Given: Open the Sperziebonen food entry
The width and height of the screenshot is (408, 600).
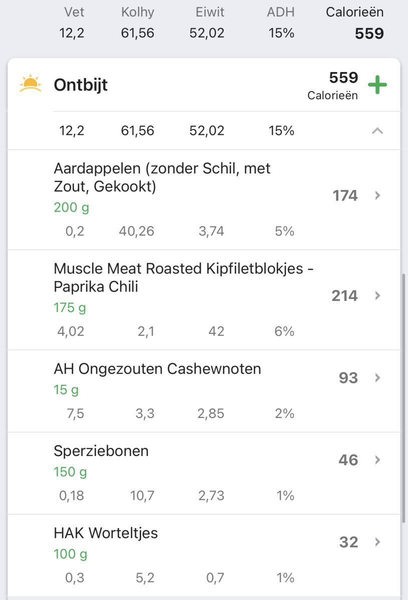Looking at the screenshot, I should click(101, 451).
